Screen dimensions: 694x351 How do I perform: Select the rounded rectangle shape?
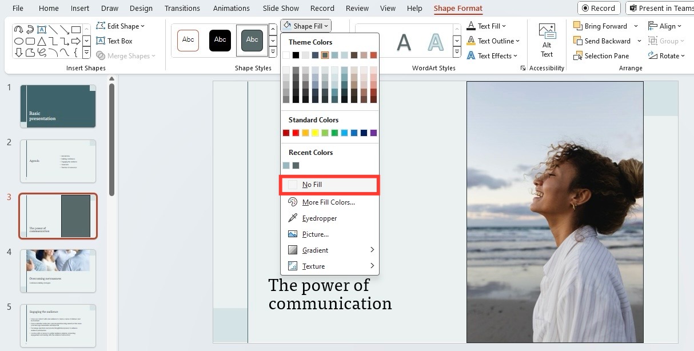coord(30,41)
